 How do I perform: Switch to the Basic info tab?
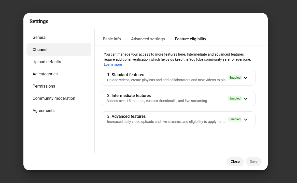(x=112, y=39)
